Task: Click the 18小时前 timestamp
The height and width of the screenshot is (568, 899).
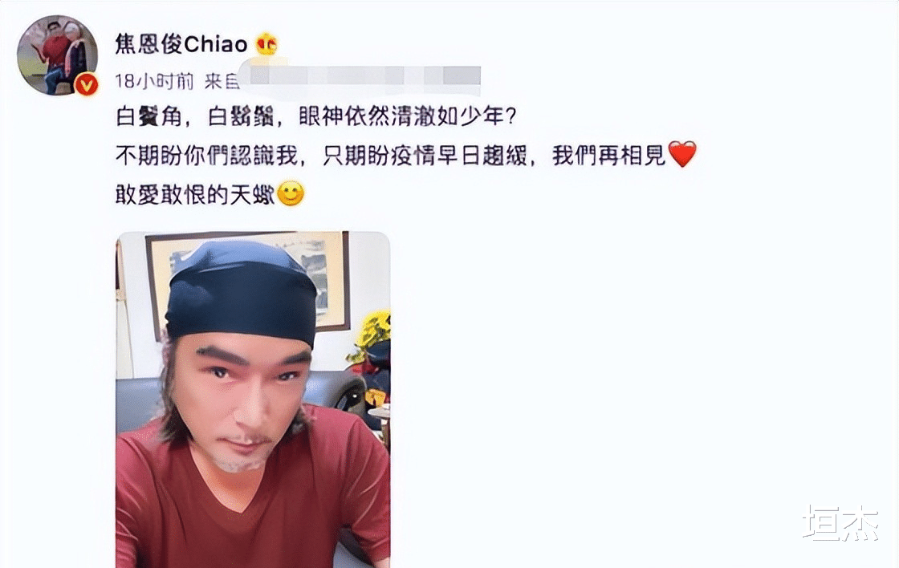Action: pyautogui.click(x=154, y=81)
